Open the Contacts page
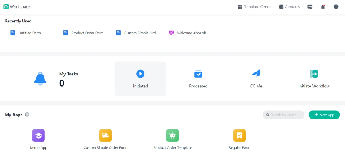The width and height of the screenshot is (345, 156). coord(289,7)
